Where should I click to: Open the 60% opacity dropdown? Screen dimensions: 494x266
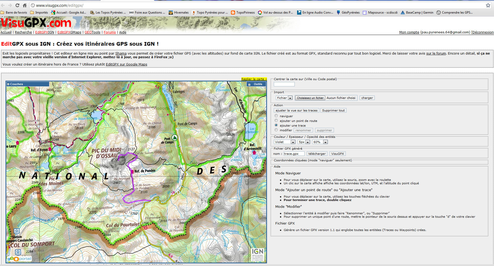320,142
